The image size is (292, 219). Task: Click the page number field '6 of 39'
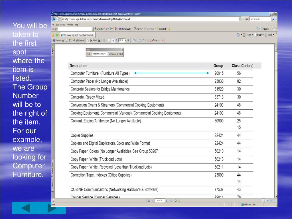[x=160, y=200]
